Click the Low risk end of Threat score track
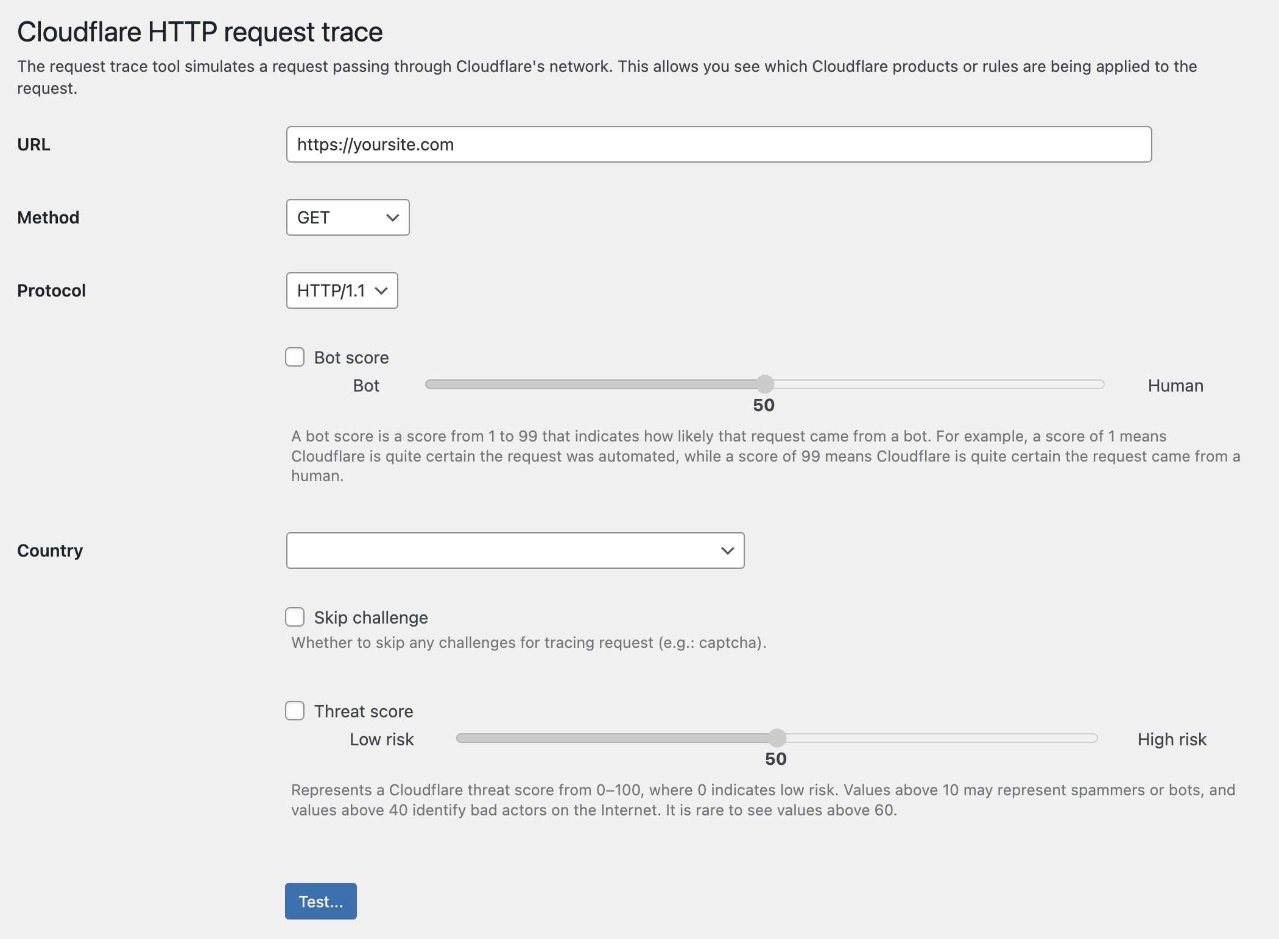 [x=464, y=738]
